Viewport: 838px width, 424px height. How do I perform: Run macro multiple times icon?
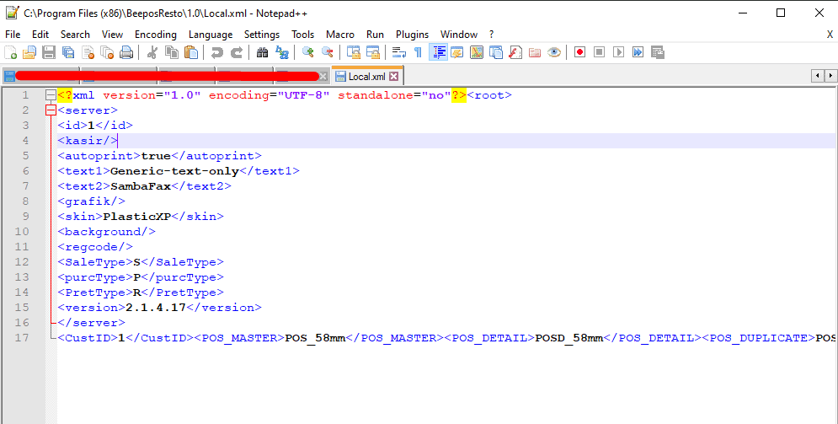pos(638,52)
